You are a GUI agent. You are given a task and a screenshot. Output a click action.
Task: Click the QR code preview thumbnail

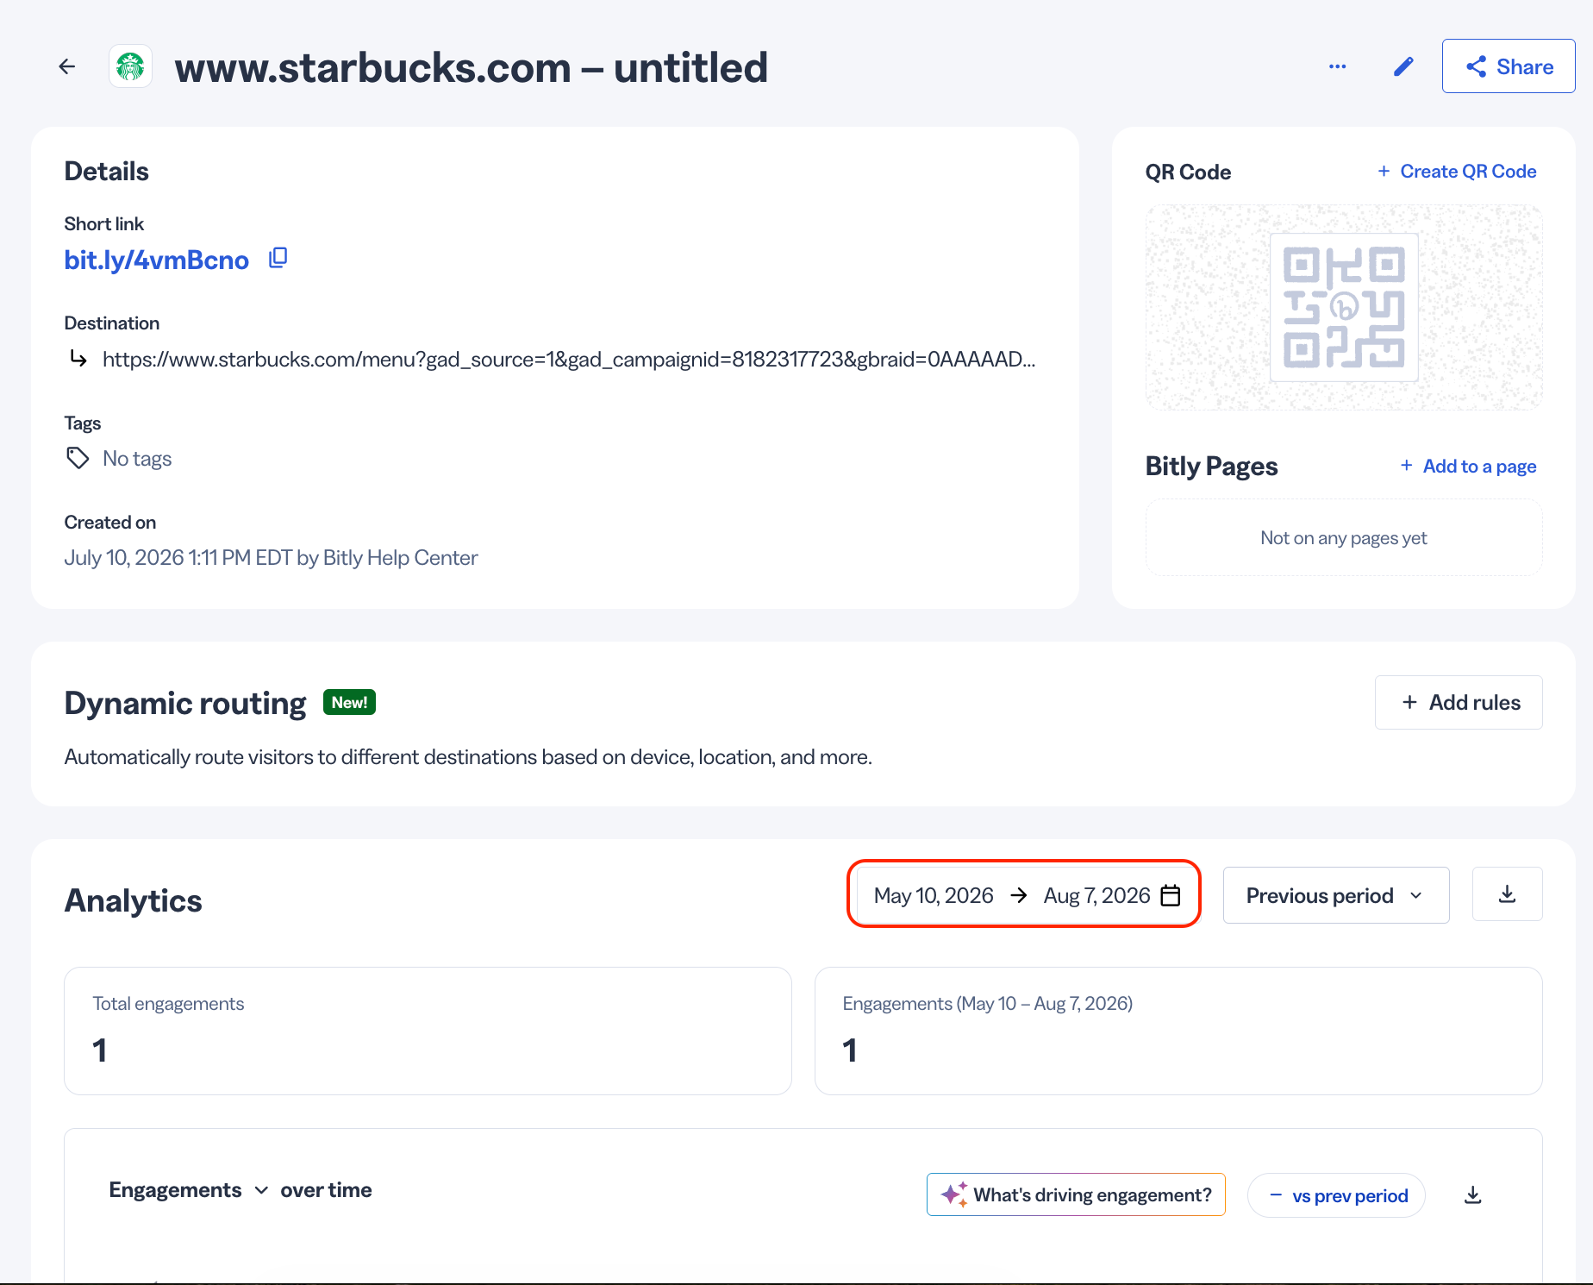coord(1344,307)
